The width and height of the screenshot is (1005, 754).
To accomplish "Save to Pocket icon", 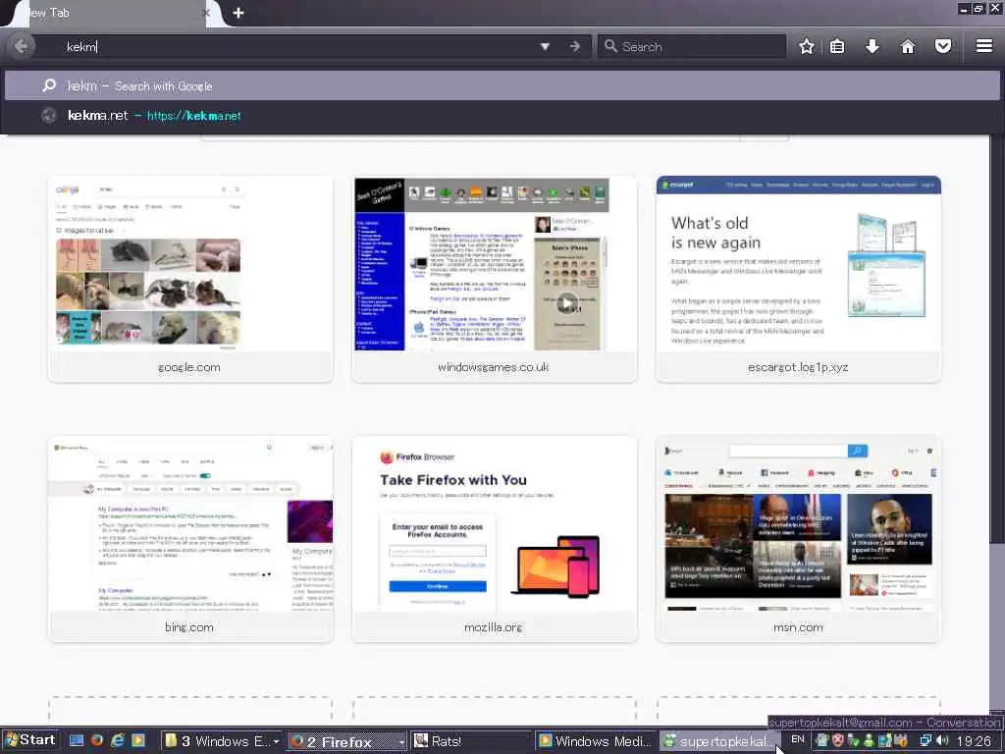I will (x=943, y=46).
